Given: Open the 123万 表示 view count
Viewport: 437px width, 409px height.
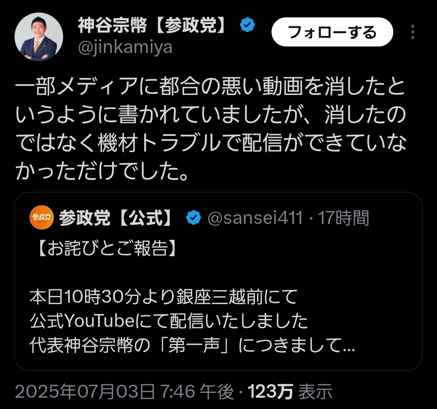Looking at the screenshot, I should [290, 391].
